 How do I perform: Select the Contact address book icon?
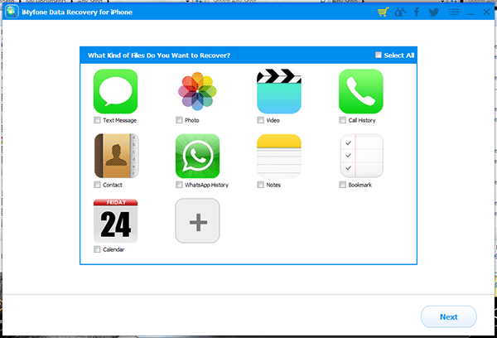(116, 156)
